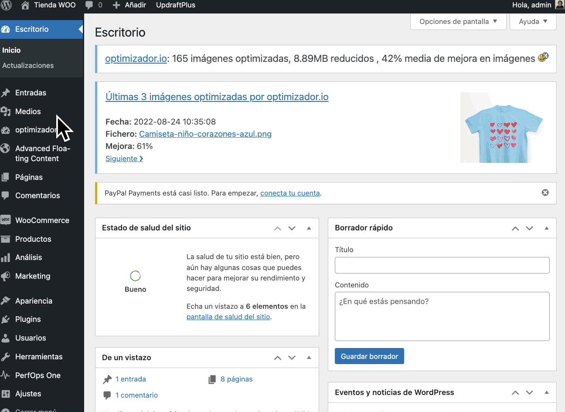Dismiss the PayPal Payments notice
Image resolution: width=565 pixels, height=412 pixels.
545,192
